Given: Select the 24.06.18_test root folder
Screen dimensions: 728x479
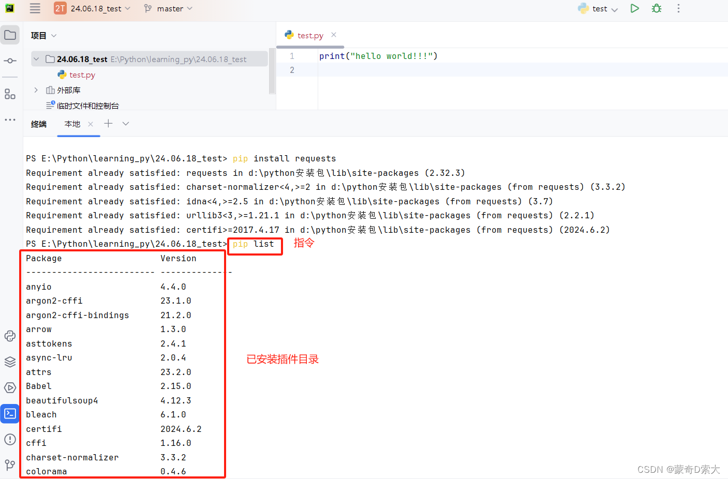Looking at the screenshot, I should pos(150,59).
